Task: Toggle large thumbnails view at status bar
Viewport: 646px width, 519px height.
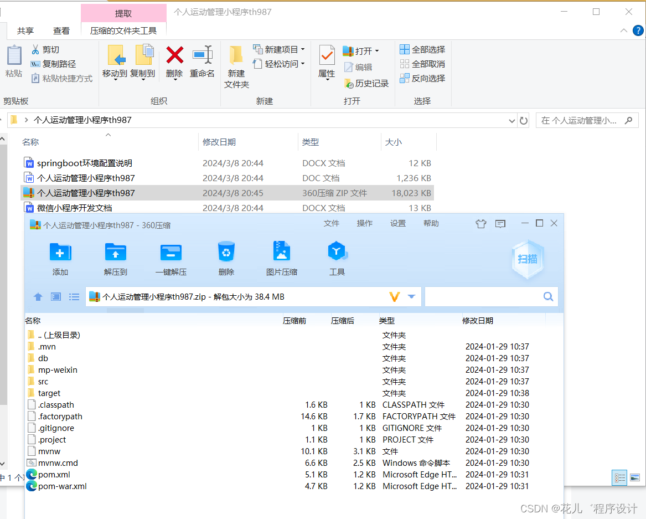Action: coord(634,477)
